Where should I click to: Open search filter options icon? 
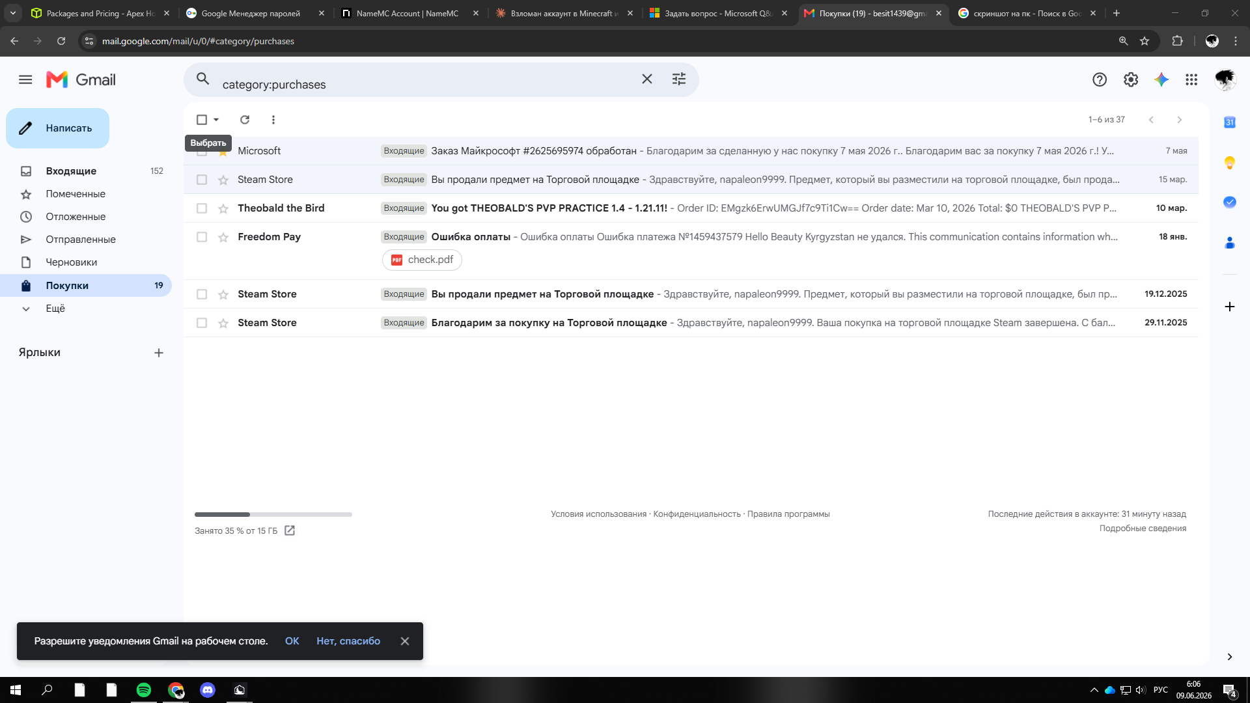tap(679, 79)
